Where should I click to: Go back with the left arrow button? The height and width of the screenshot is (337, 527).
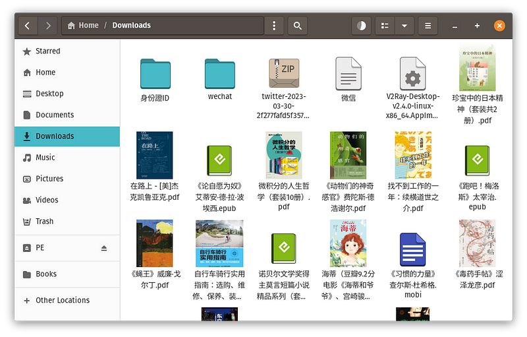pyautogui.click(x=28, y=26)
